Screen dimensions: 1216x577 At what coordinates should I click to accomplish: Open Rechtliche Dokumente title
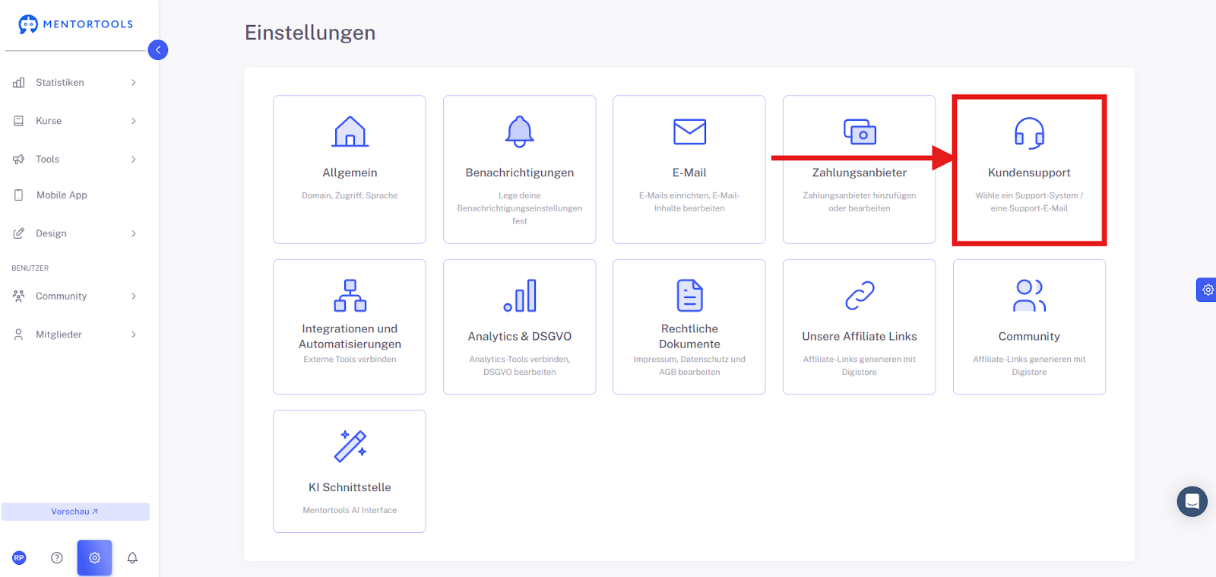click(x=689, y=336)
